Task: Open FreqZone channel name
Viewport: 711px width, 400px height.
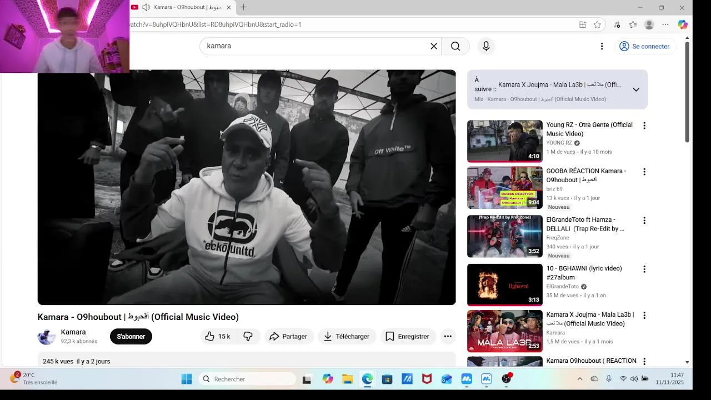Action: pyautogui.click(x=558, y=238)
